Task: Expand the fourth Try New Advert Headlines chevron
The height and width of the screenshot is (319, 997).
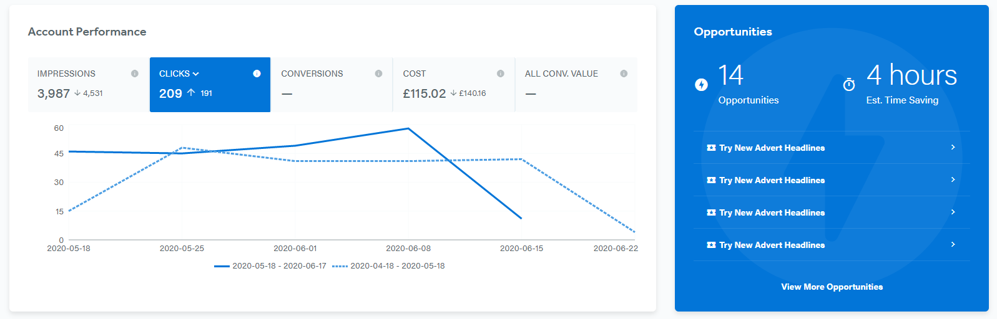Action: tap(953, 244)
